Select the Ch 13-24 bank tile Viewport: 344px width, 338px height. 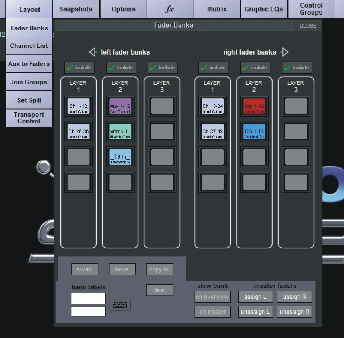213,106
